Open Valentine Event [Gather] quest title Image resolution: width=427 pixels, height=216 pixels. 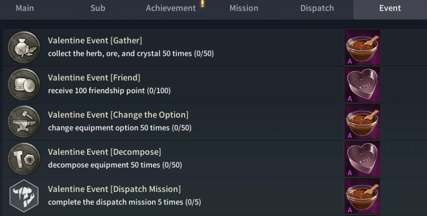pyautogui.click(x=95, y=40)
